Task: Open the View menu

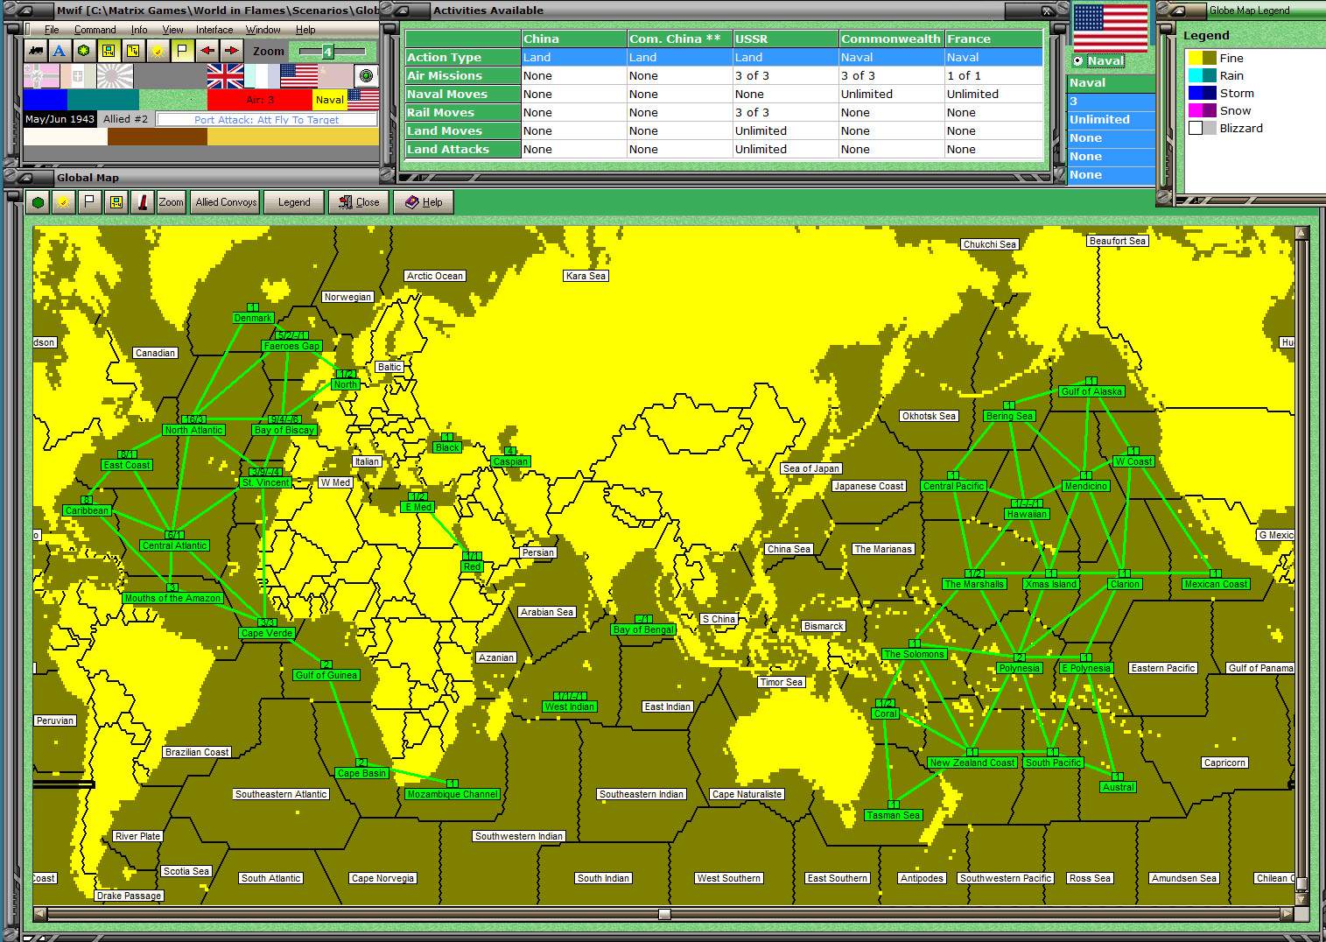Action: (x=172, y=30)
